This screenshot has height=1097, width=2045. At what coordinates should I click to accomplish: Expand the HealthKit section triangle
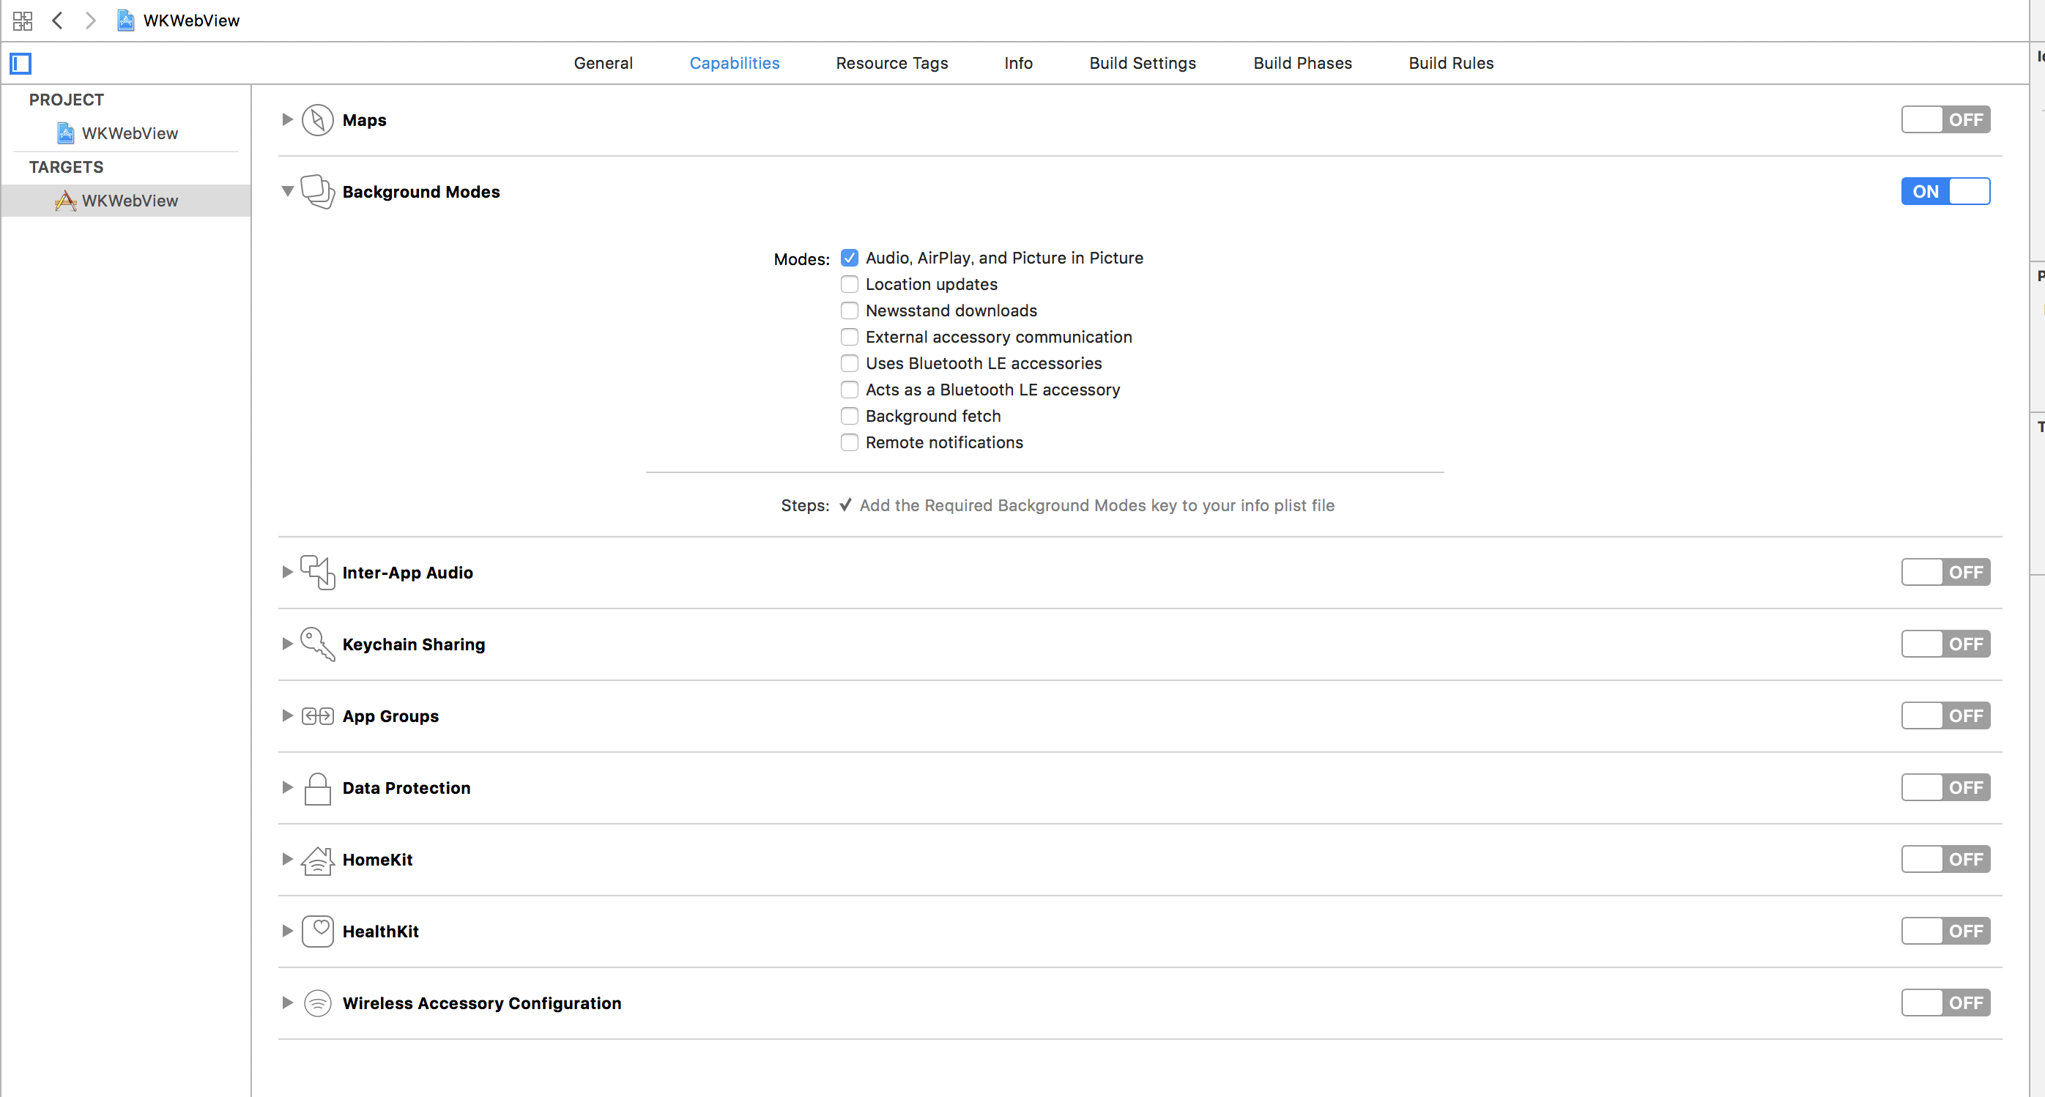[x=287, y=931]
